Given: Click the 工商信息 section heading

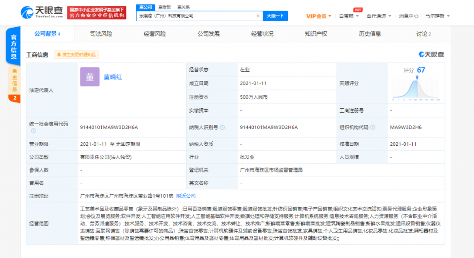Looking at the screenshot, I should coord(37,55).
